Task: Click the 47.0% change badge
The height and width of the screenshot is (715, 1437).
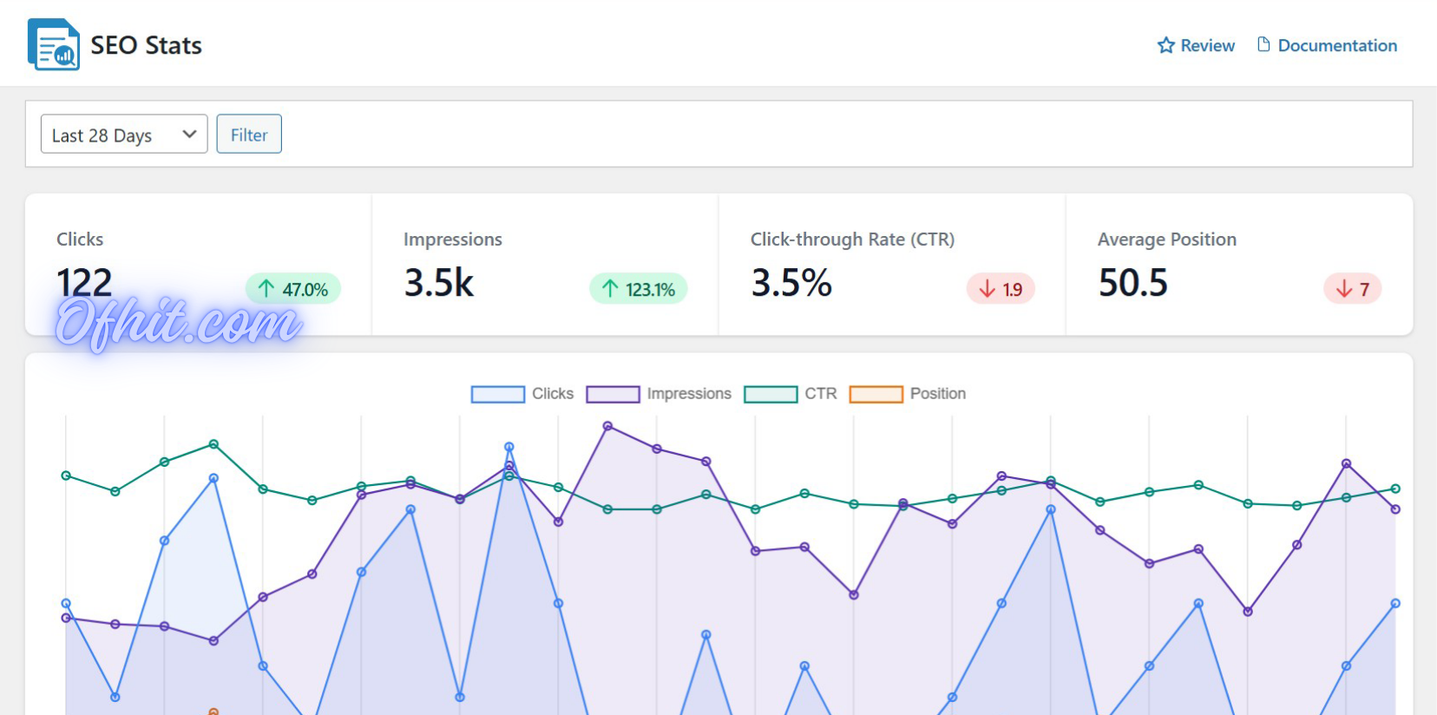Action: (293, 289)
